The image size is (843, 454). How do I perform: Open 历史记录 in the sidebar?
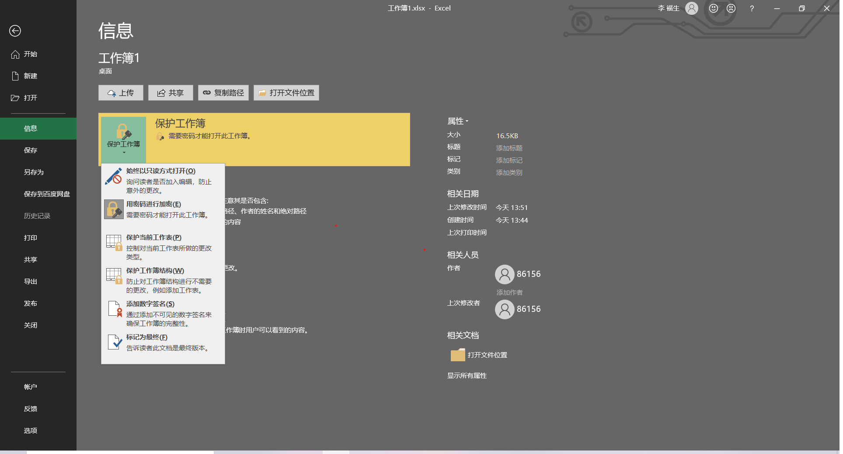click(38, 216)
